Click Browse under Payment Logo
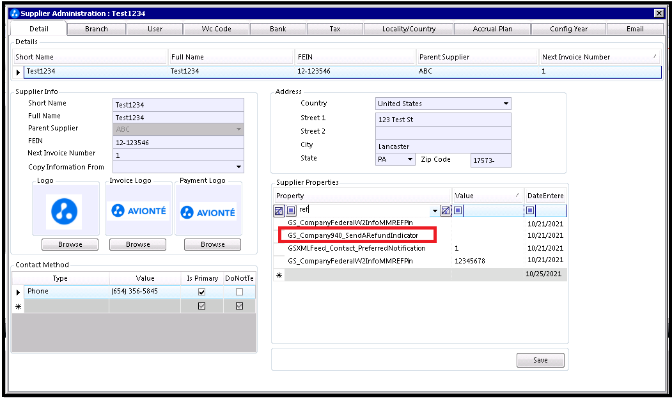This screenshot has height=399, width=672. tap(212, 244)
